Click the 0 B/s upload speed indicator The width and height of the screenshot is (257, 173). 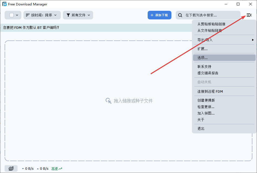(x=44, y=168)
